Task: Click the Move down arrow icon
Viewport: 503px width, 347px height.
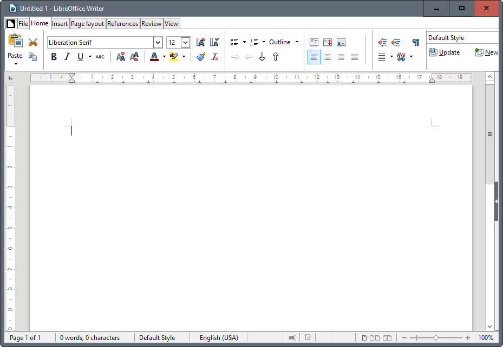Action: point(262,57)
